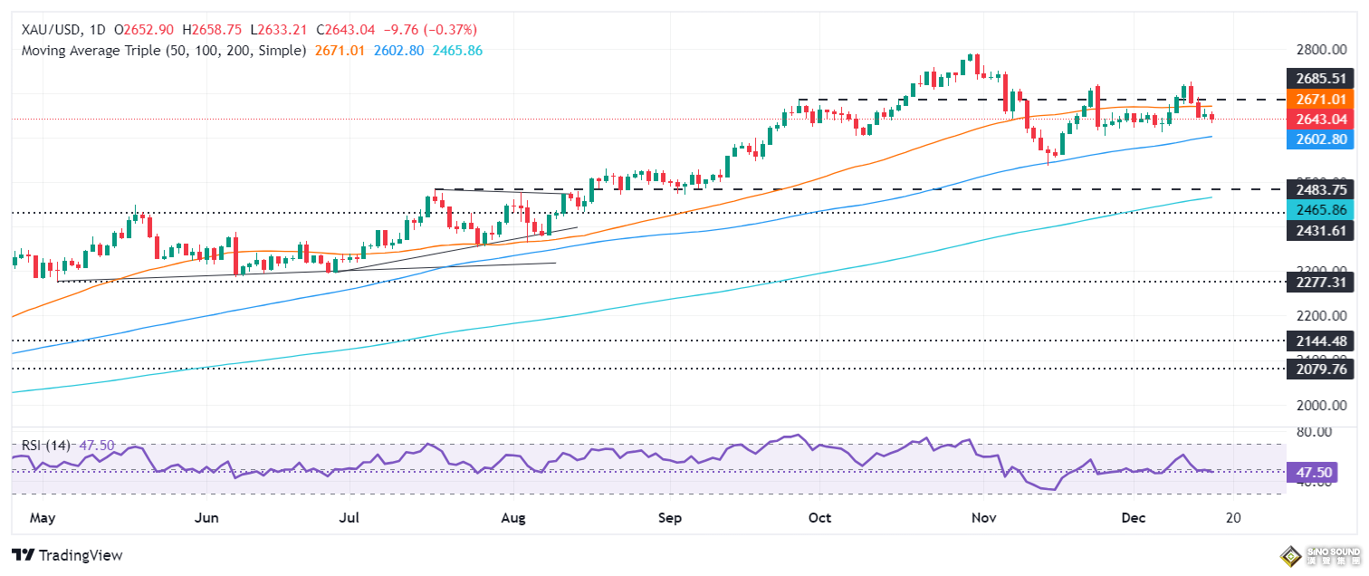Click the 2685.51 price level tag
1369x576 pixels.
coord(1322,79)
